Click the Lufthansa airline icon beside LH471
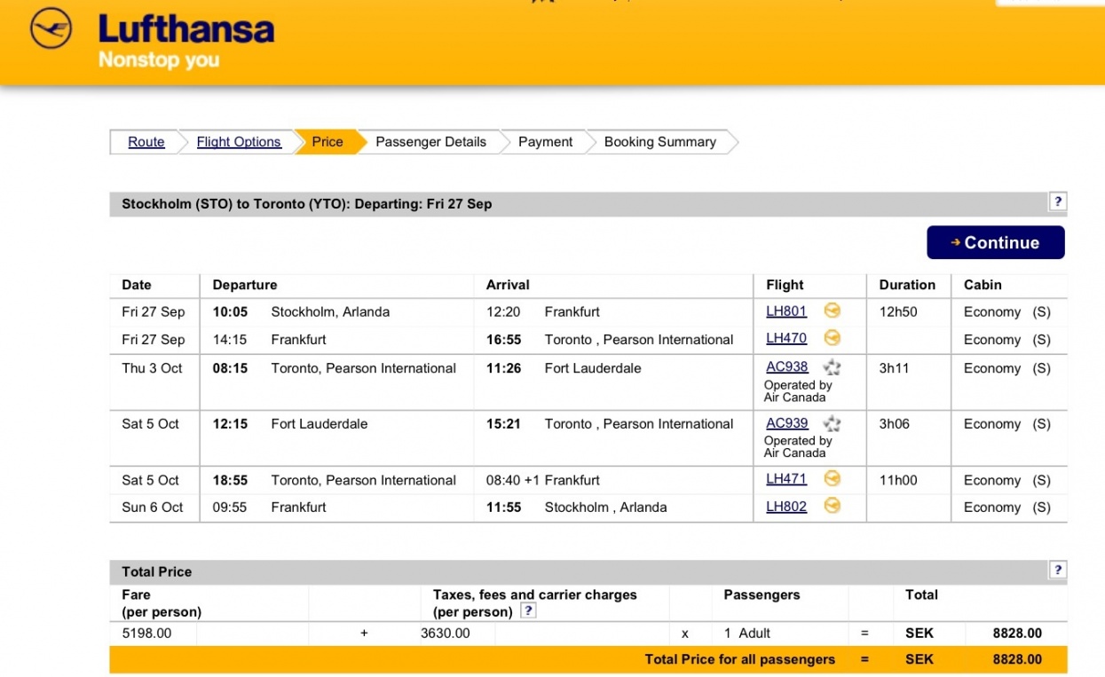Screen dimensions: 1105x677 coord(832,479)
